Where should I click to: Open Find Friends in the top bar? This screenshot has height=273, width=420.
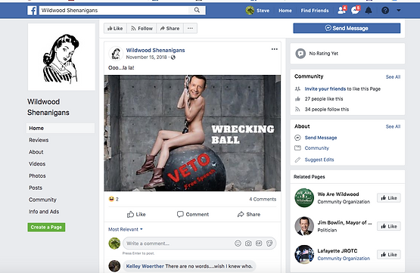tap(315, 11)
